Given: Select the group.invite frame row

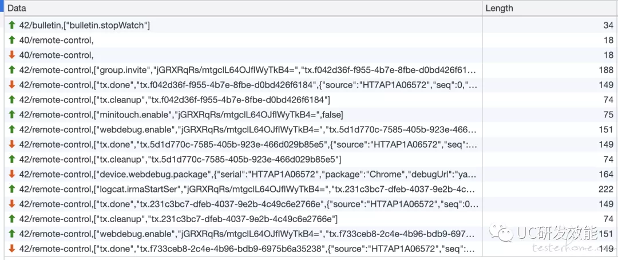Looking at the screenshot, I should 309,70.
